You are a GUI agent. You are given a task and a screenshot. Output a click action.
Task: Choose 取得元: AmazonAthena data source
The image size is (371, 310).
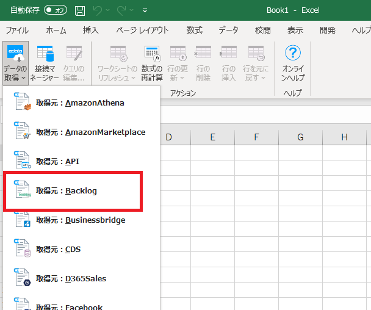point(81,103)
